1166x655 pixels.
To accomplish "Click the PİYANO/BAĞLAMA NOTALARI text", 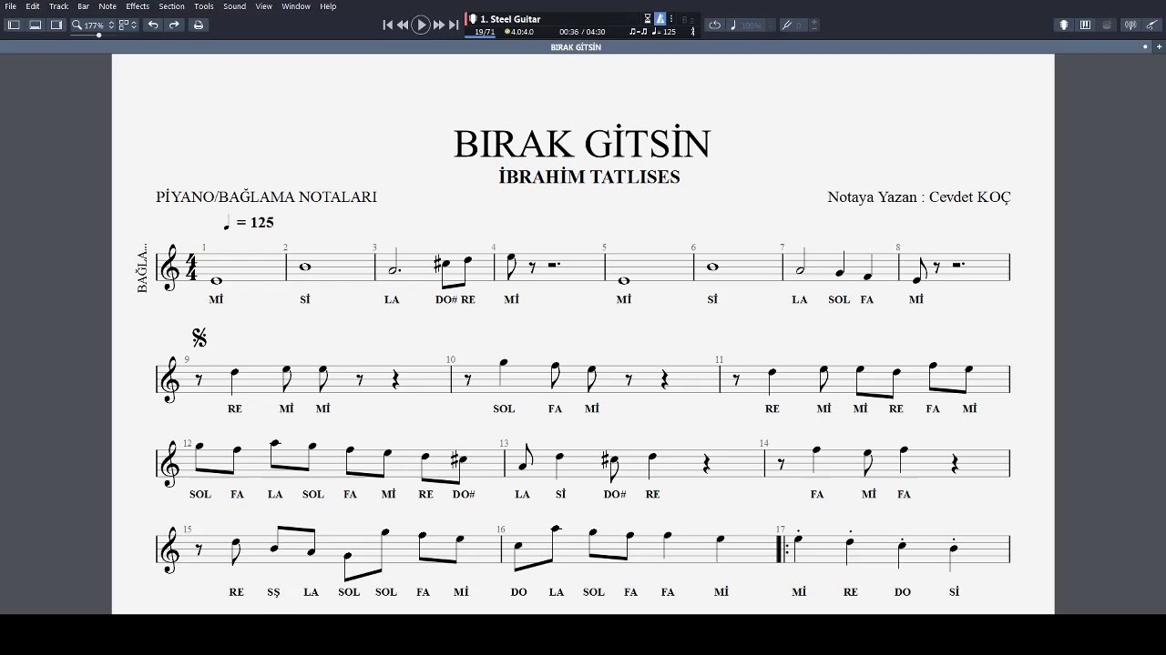I will pos(266,196).
